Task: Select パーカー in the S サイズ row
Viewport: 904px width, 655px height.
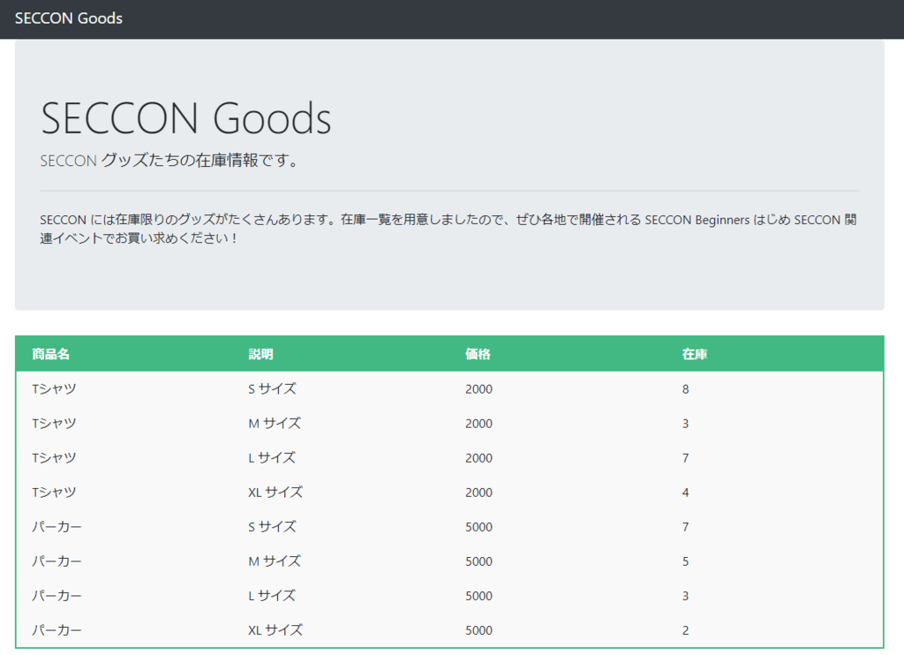Action: click(x=56, y=527)
